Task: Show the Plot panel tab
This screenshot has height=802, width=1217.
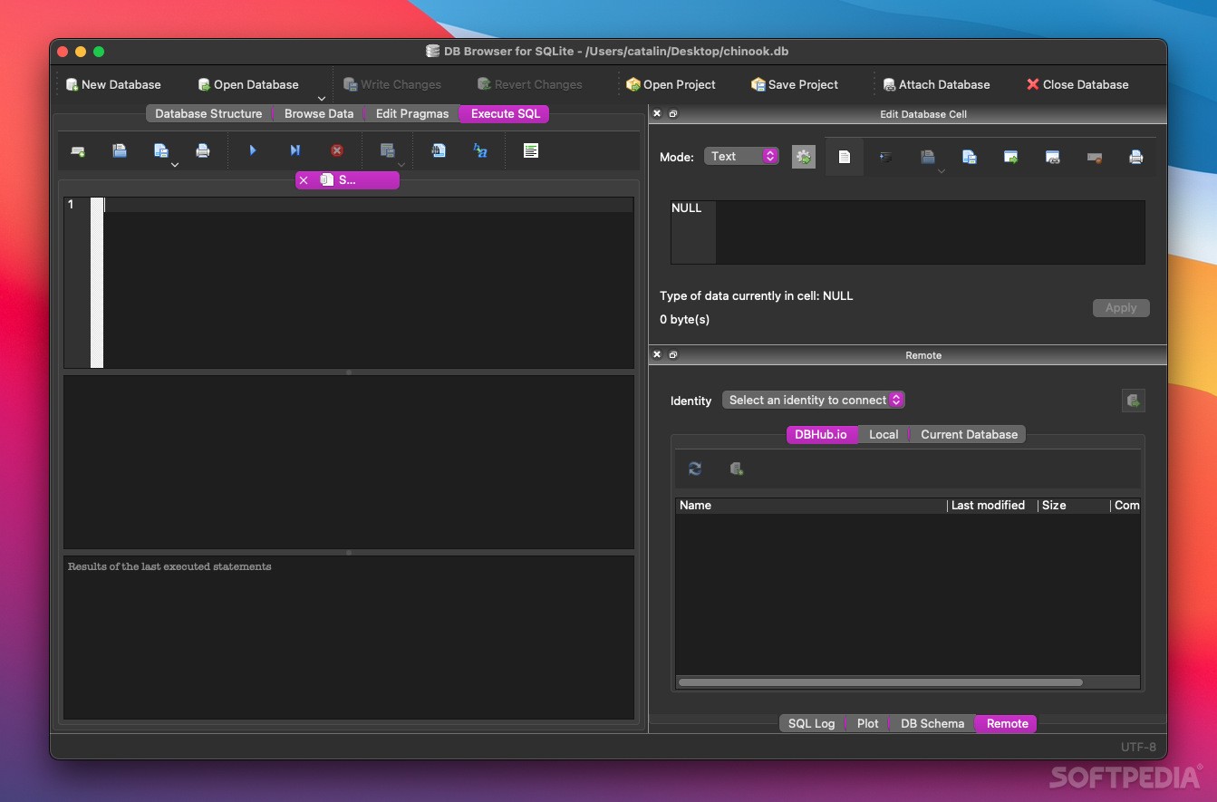Action: (868, 723)
